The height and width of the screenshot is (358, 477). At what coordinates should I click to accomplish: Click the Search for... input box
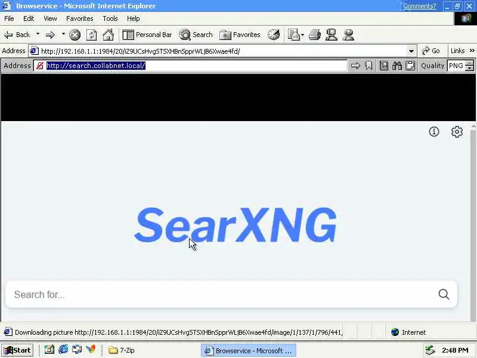point(222,294)
